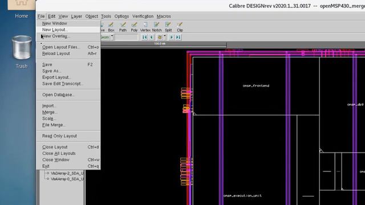Close the open File menu
Viewport: 365px width, 205px height.
tap(41, 17)
